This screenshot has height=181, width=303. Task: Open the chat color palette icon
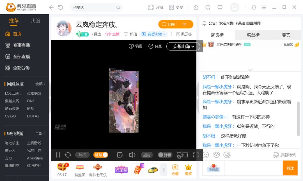(216, 155)
